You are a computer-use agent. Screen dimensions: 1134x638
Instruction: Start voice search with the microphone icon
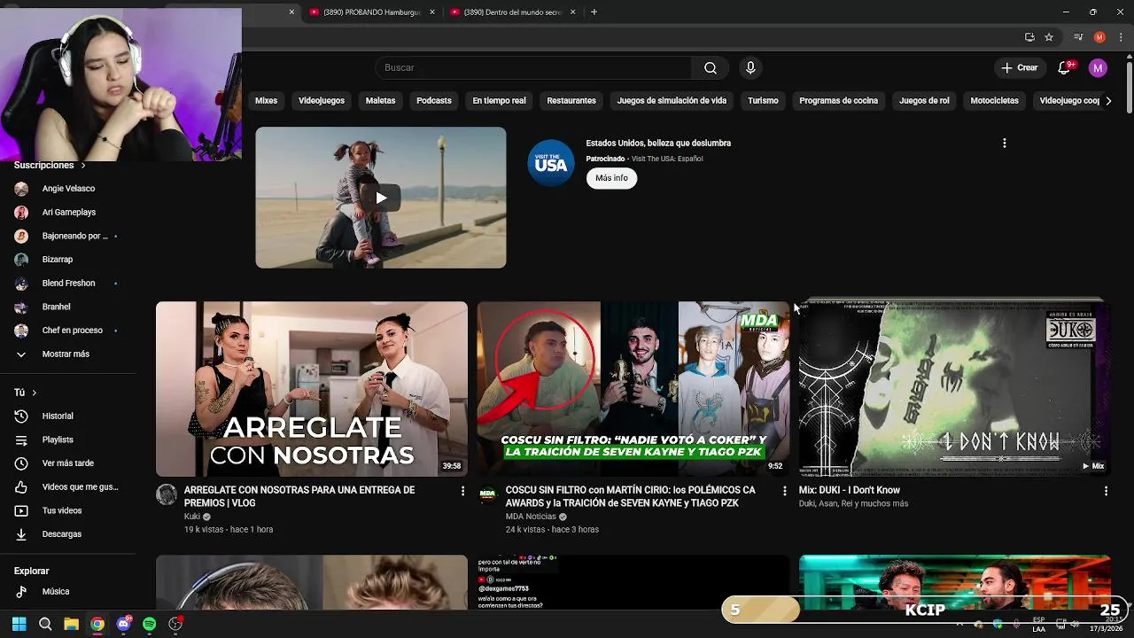[750, 68]
